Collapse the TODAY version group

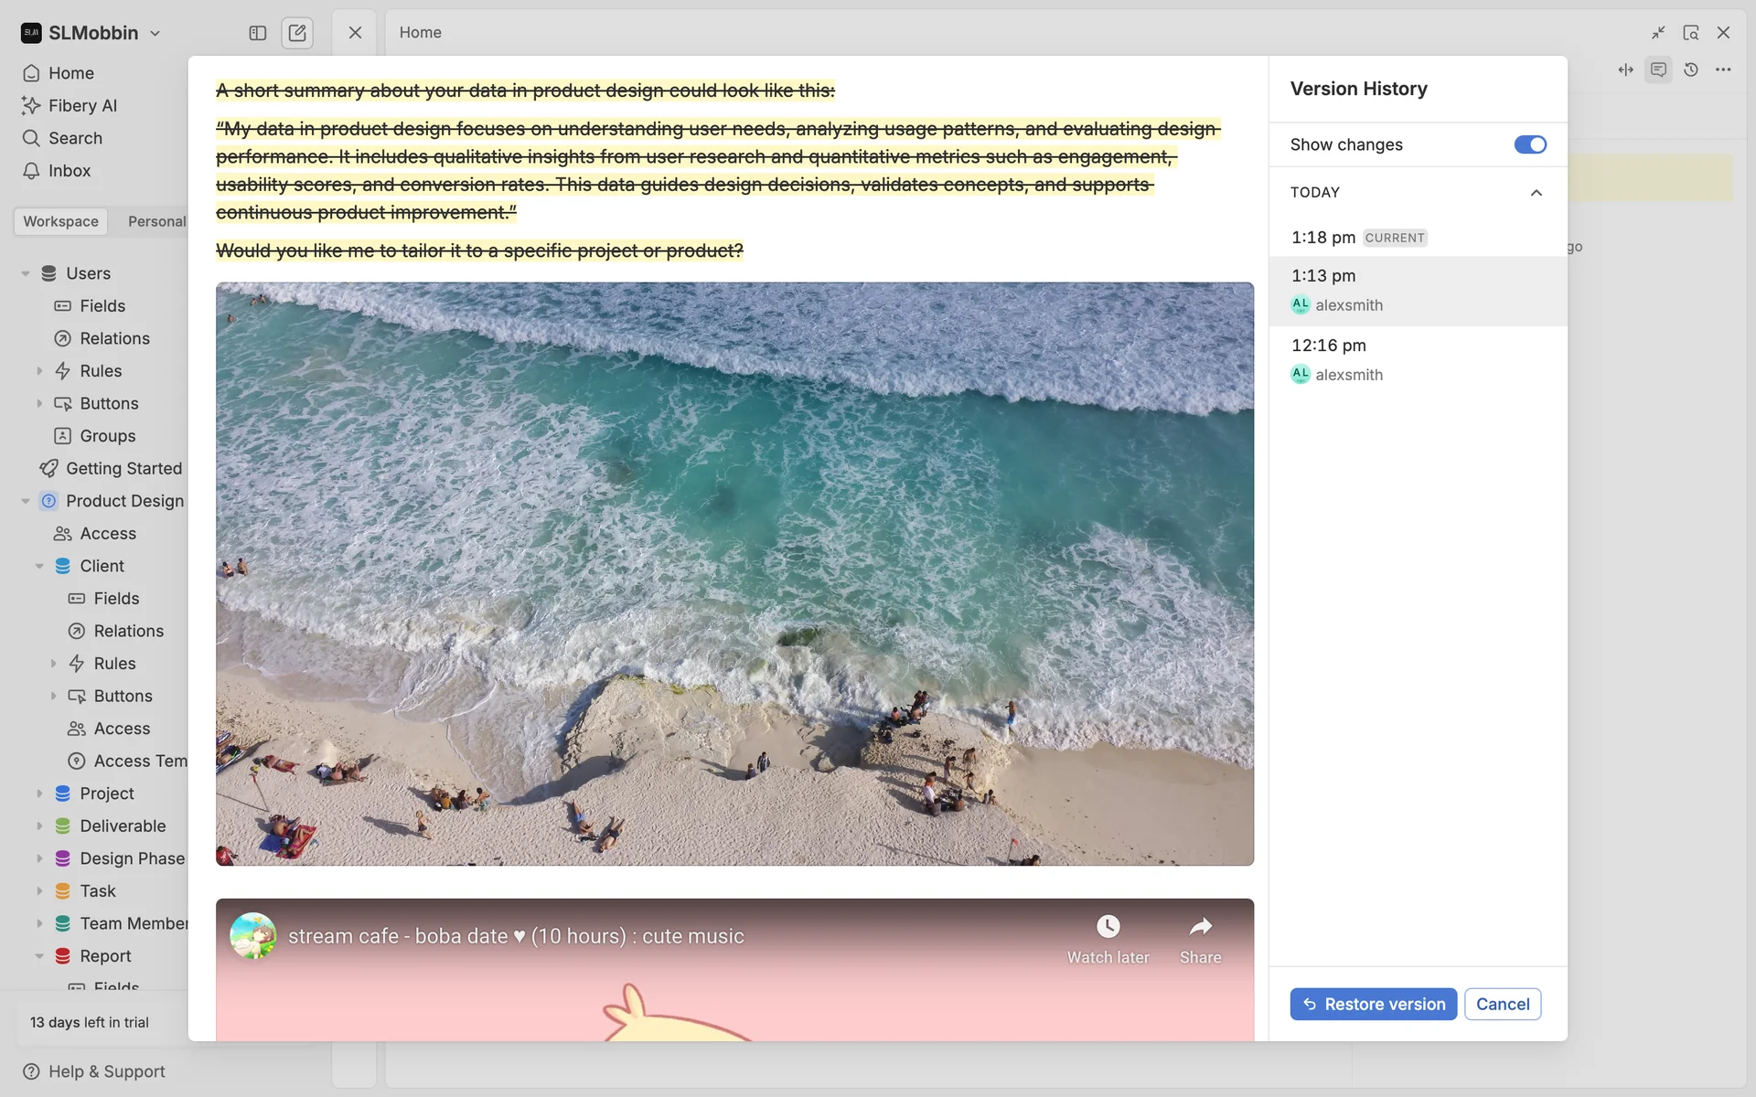point(1536,193)
